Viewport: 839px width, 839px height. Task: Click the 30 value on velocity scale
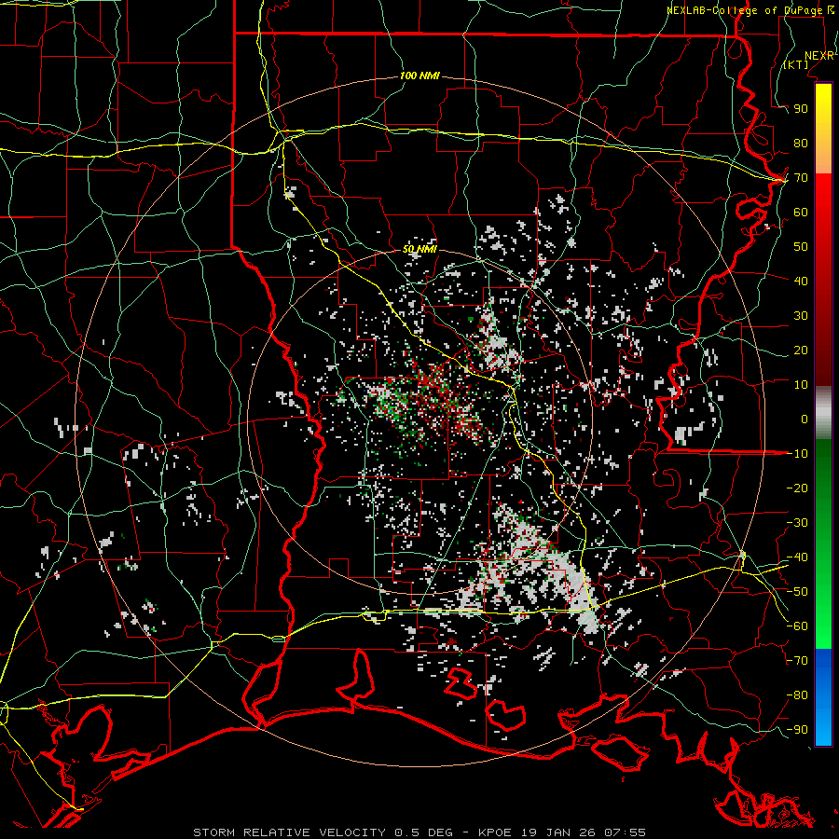801,316
